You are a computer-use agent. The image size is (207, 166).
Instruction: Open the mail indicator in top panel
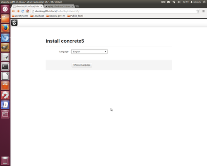click(168, 2)
